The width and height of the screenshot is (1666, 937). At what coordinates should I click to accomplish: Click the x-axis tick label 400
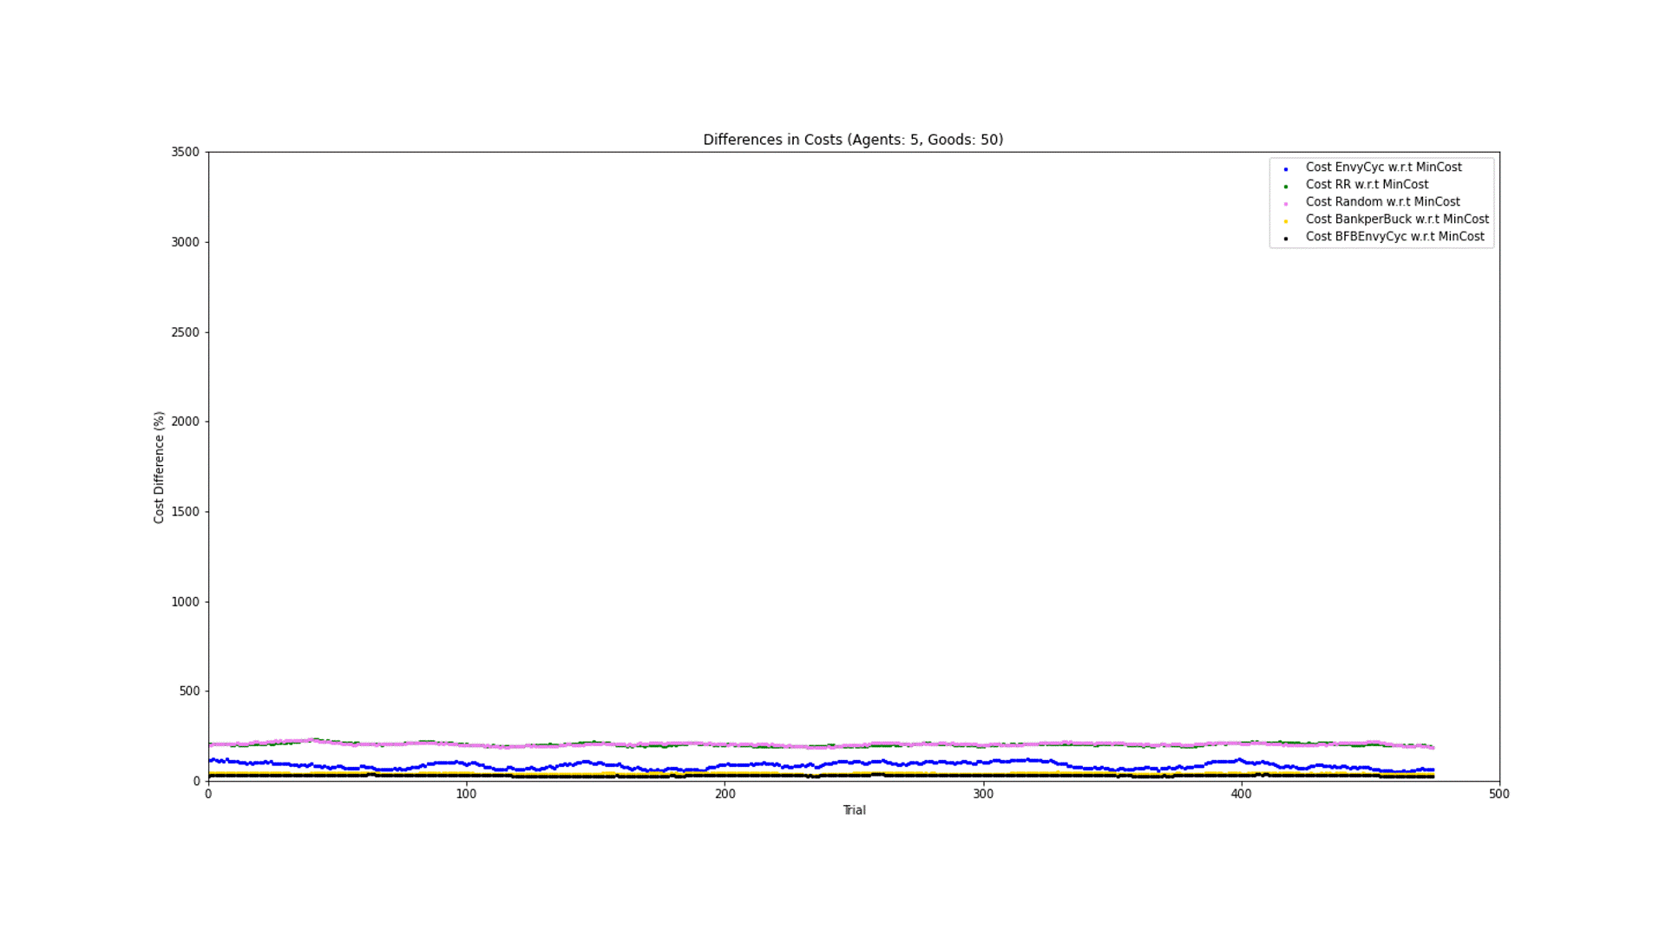[x=1241, y=794]
